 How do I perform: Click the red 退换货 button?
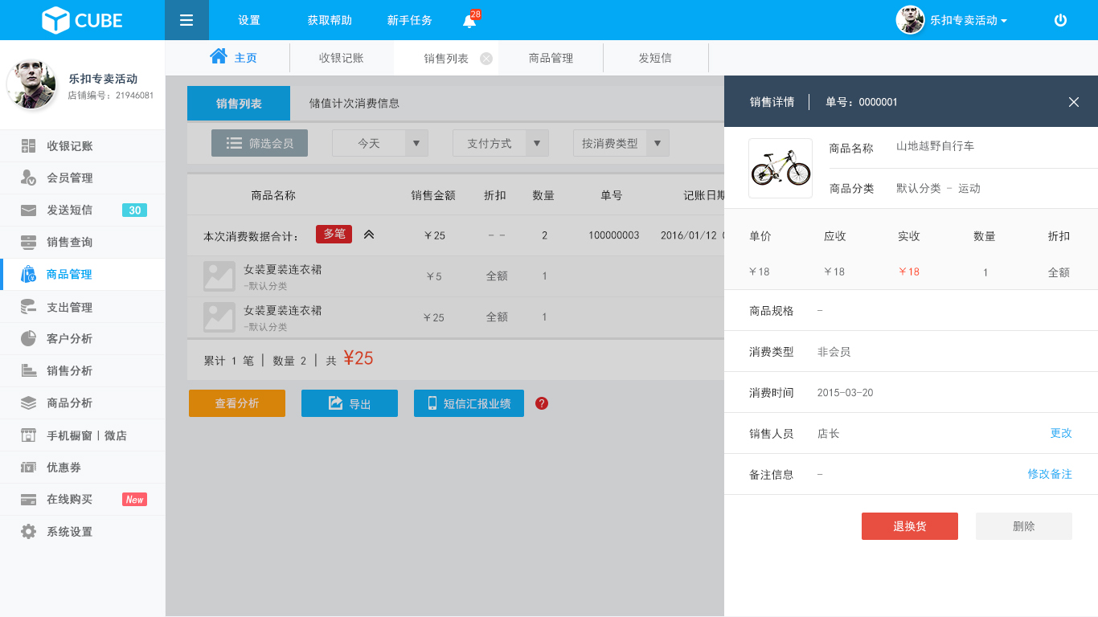909,526
